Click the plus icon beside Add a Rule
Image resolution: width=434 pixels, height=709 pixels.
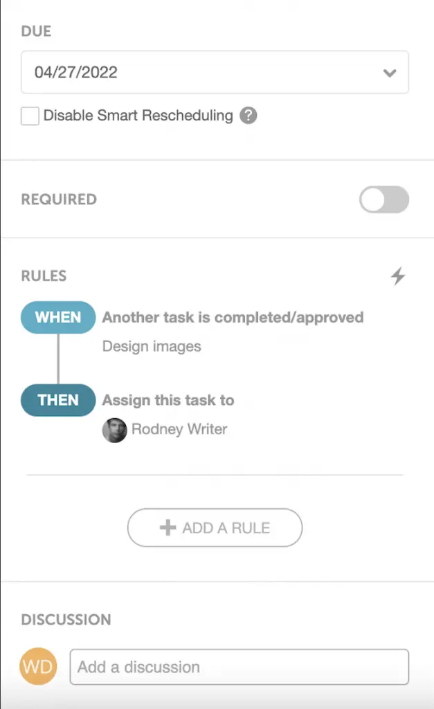pos(168,528)
